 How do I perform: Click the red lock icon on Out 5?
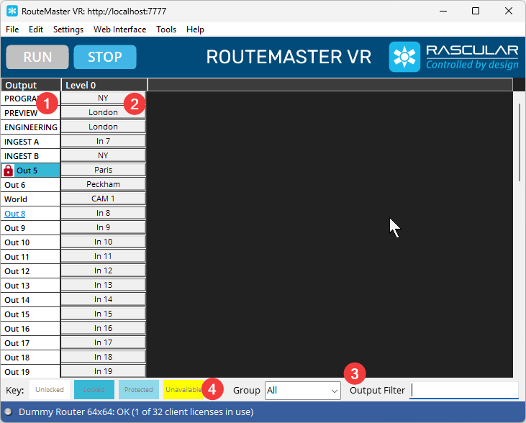coord(8,170)
